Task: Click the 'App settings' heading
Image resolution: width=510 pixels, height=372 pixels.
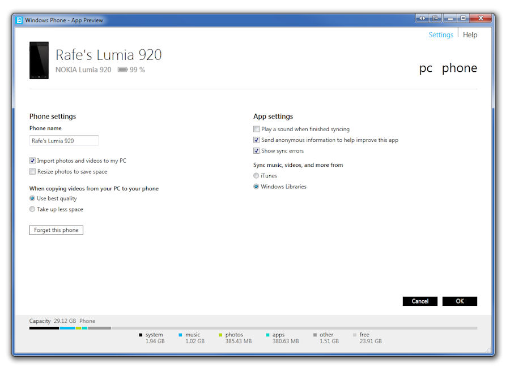Action: point(273,116)
